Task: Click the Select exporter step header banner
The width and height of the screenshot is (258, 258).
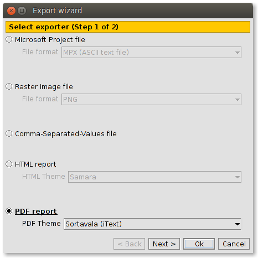Action: tap(128, 27)
